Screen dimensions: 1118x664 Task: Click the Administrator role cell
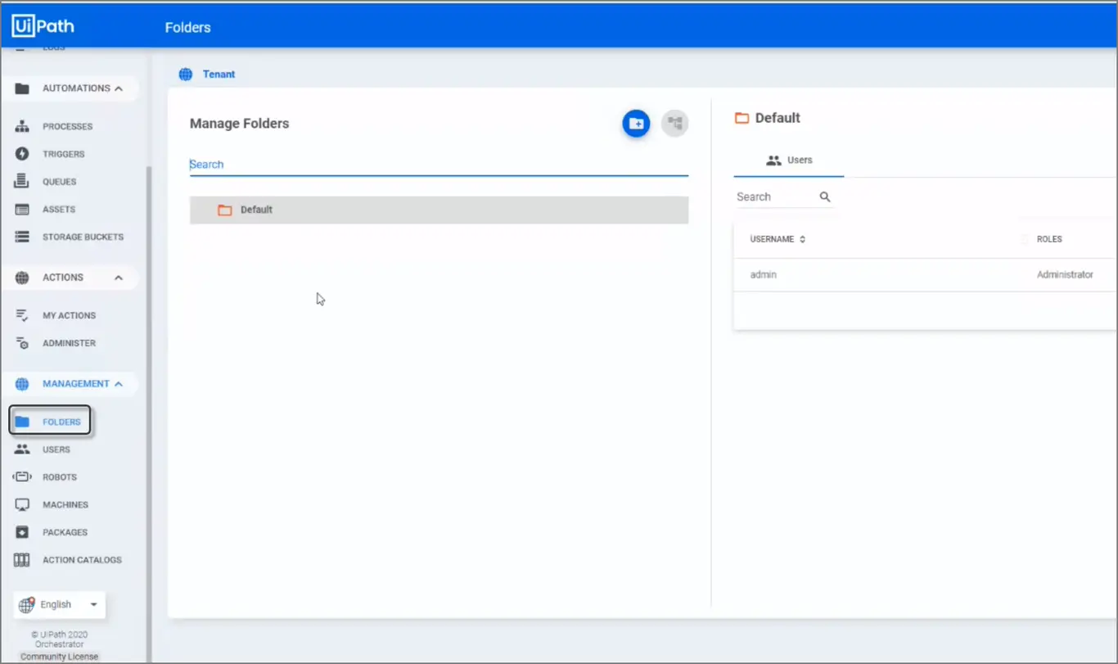1065,275
